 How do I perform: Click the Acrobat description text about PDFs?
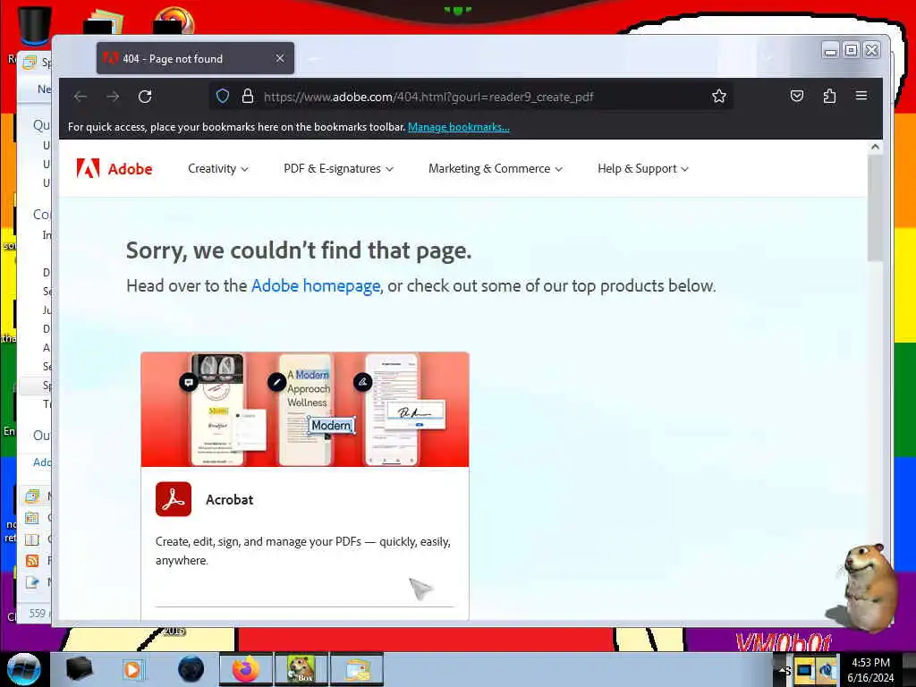tap(303, 551)
